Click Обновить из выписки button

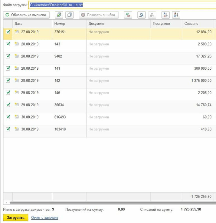(x=26, y=15)
